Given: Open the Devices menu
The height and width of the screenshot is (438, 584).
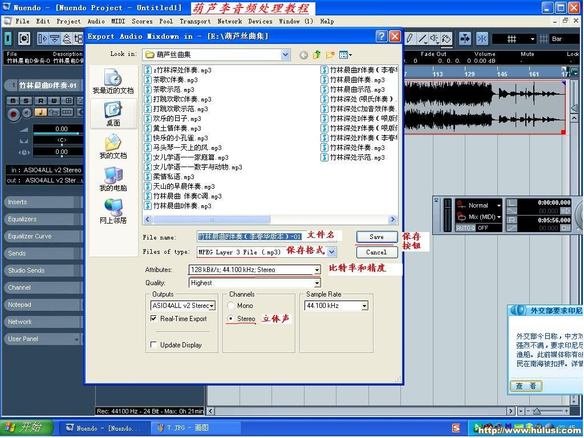Looking at the screenshot, I should coord(260,21).
